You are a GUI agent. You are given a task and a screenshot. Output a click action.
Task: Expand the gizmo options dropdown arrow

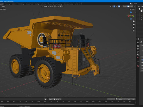[116, 7]
